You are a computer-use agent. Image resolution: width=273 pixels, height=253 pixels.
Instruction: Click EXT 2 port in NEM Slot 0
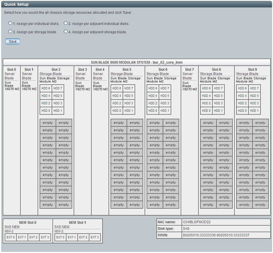click(x=33, y=237)
